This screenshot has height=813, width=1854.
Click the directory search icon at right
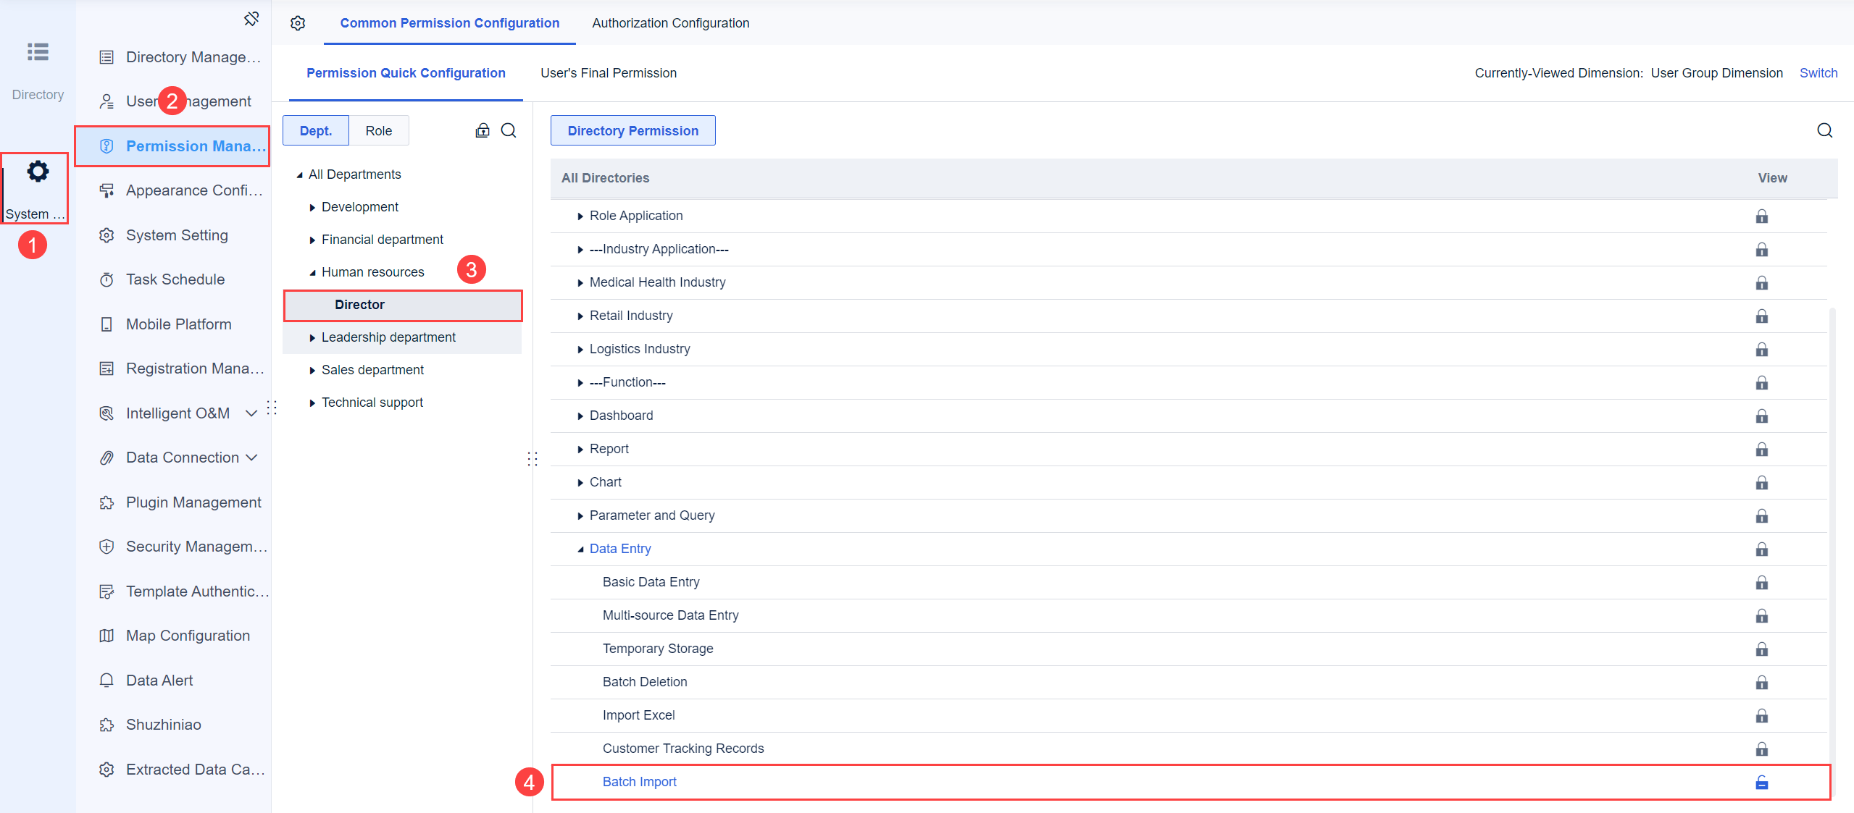click(x=1824, y=130)
